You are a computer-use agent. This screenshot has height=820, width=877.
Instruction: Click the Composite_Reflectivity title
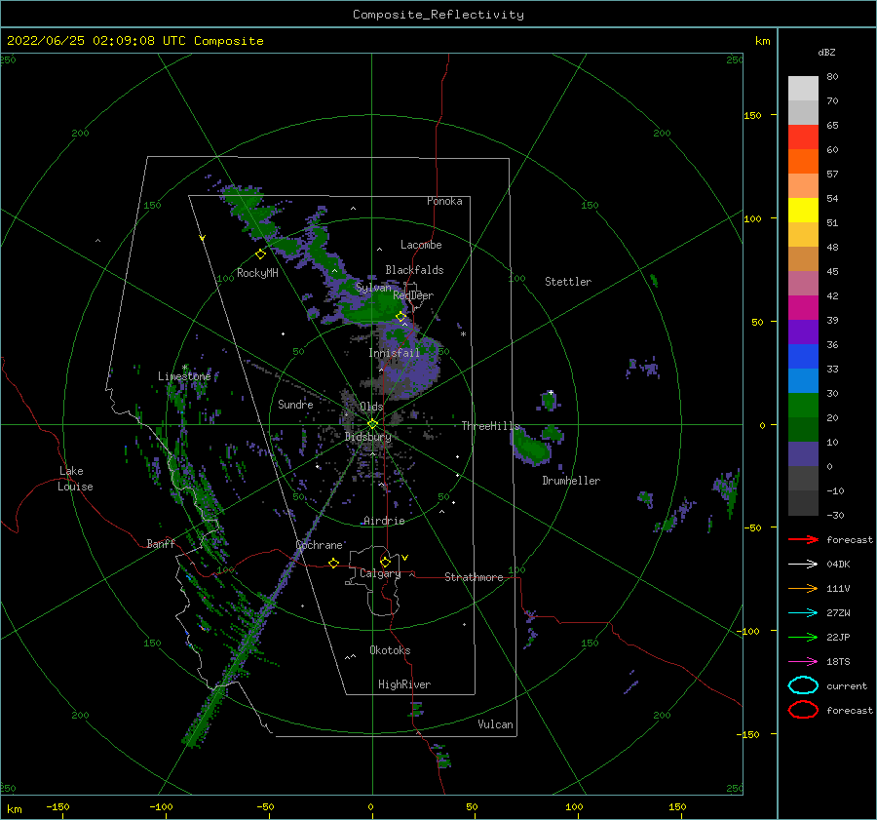[x=438, y=15]
